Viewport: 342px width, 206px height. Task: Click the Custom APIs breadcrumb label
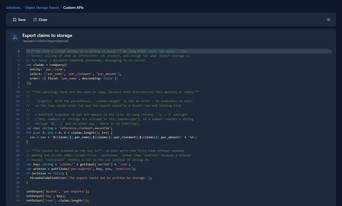pos(73,8)
